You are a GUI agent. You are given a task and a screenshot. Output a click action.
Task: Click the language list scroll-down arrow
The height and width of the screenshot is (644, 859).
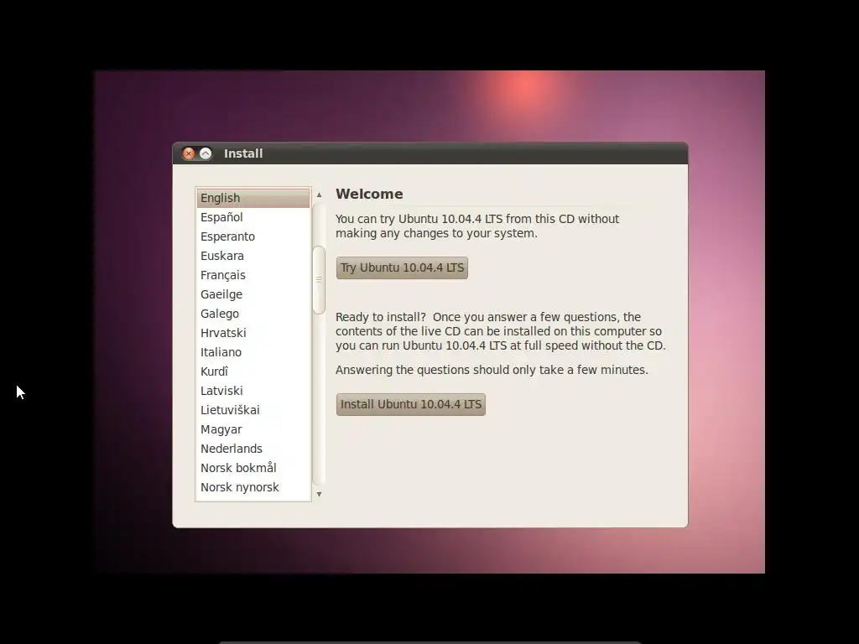coord(319,494)
